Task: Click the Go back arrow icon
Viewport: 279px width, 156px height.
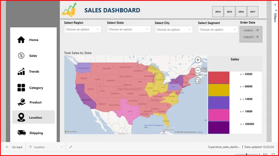Action: pyautogui.click(x=7, y=147)
